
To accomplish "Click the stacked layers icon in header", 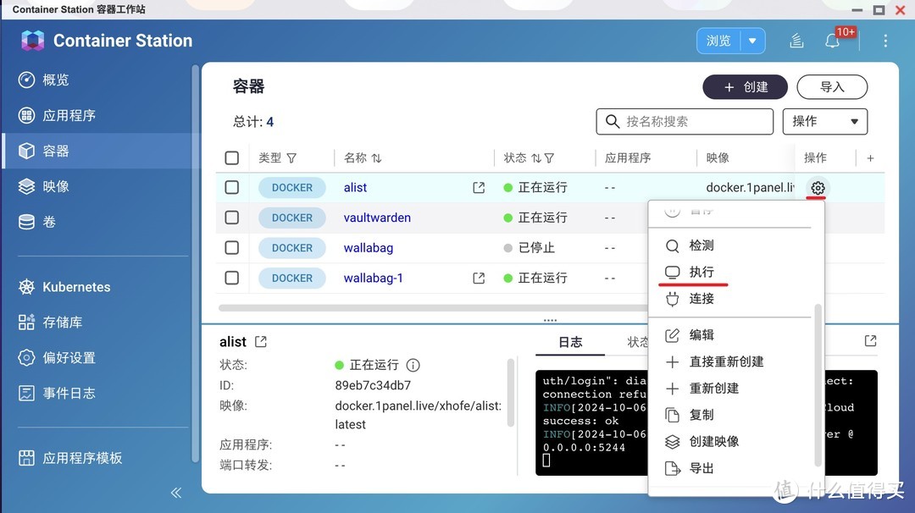I will pyautogui.click(x=796, y=41).
